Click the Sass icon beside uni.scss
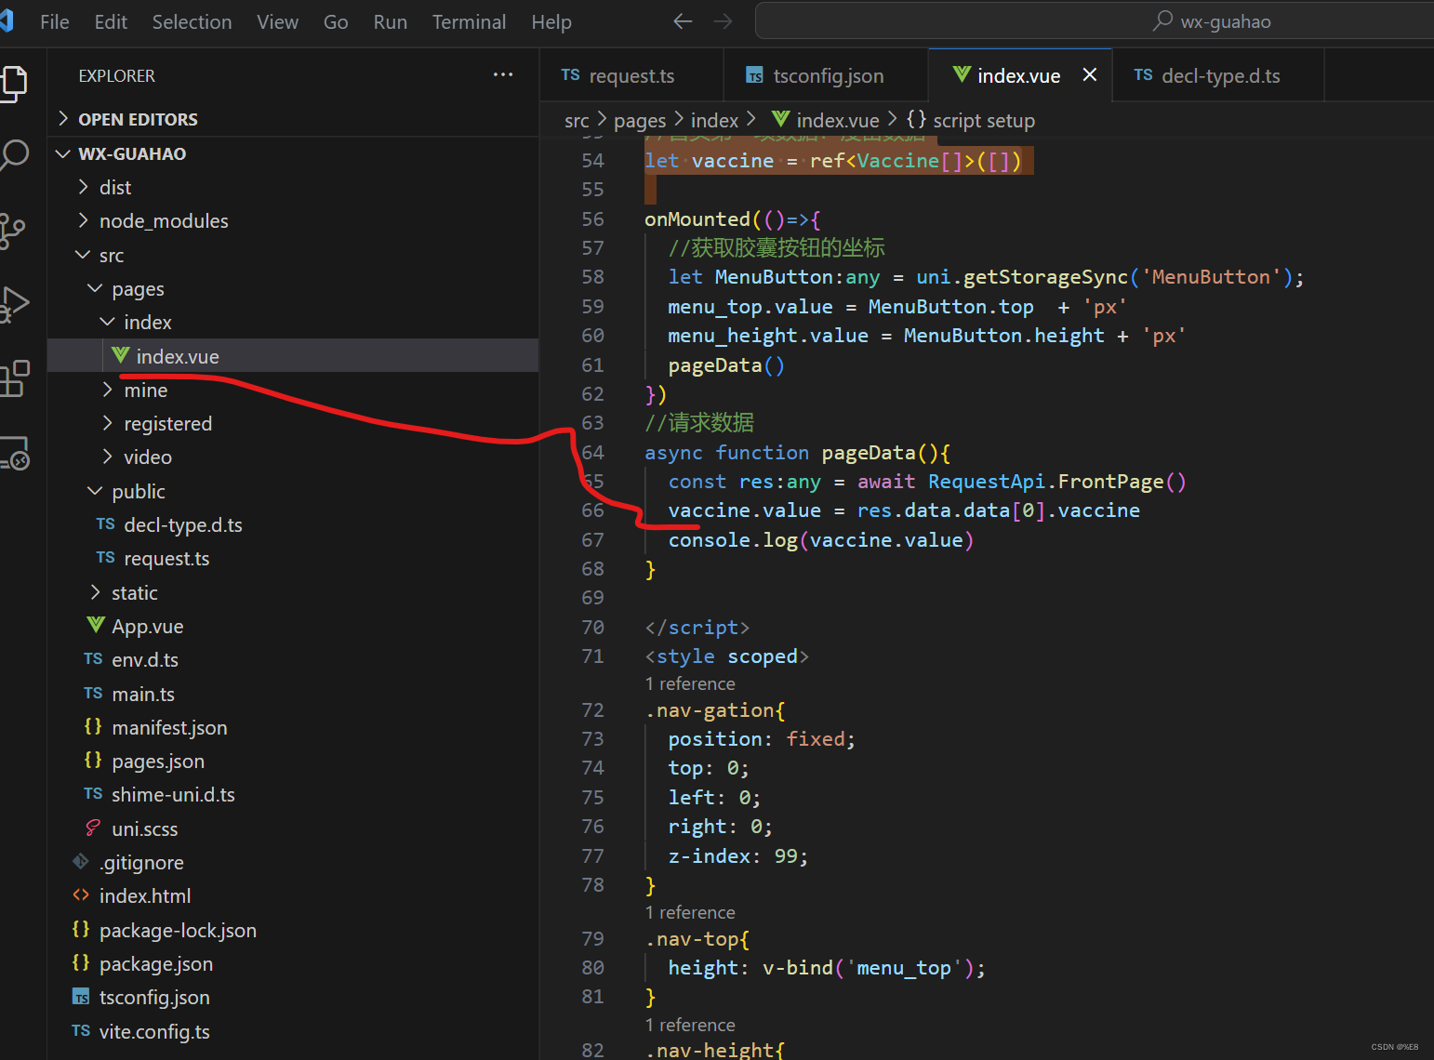 (x=93, y=828)
